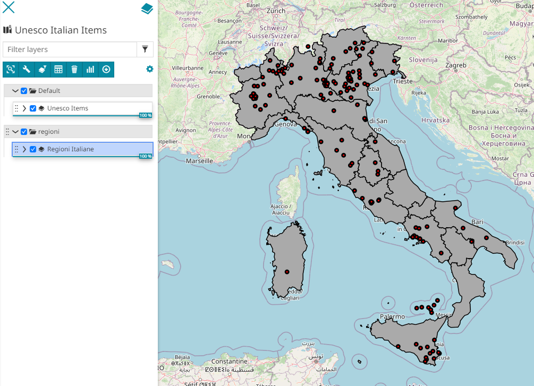The height and width of the screenshot is (386, 534).
Task: Expand the Unesco Items layer legend
Action: click(24, 108)
